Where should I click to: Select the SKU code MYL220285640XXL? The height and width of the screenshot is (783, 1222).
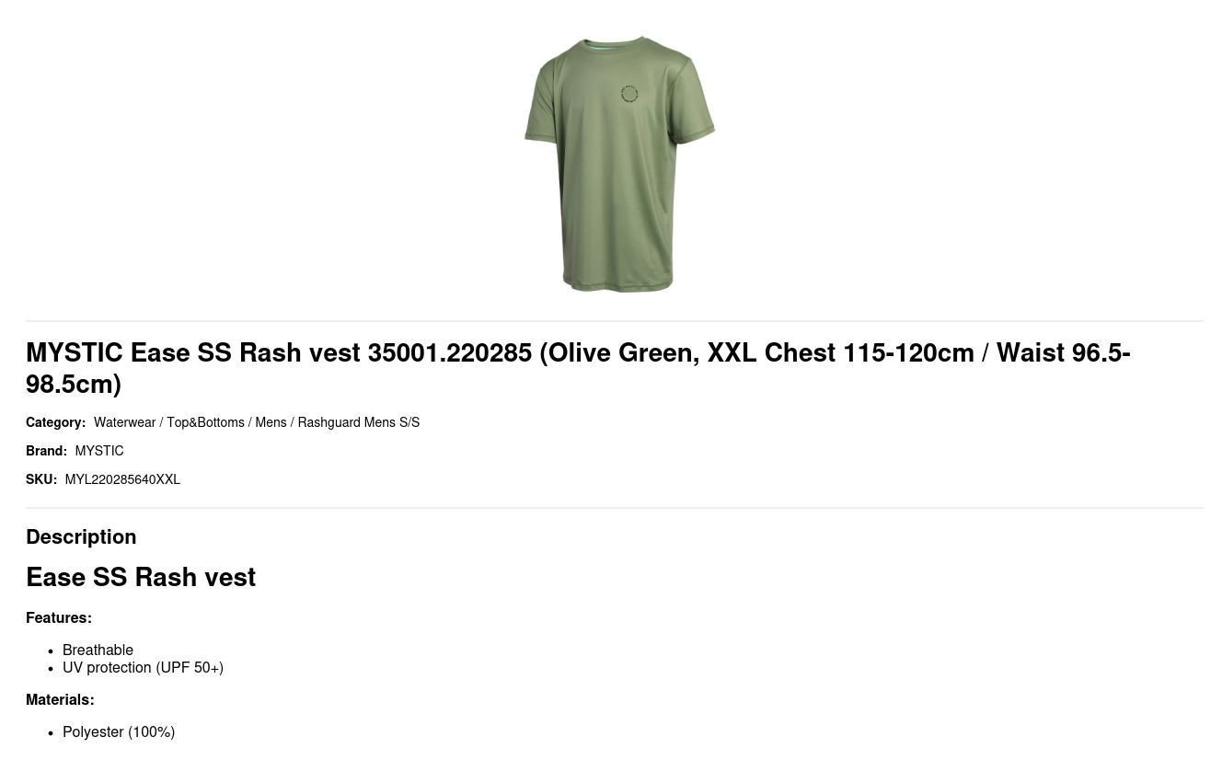(x=122, y=480)
